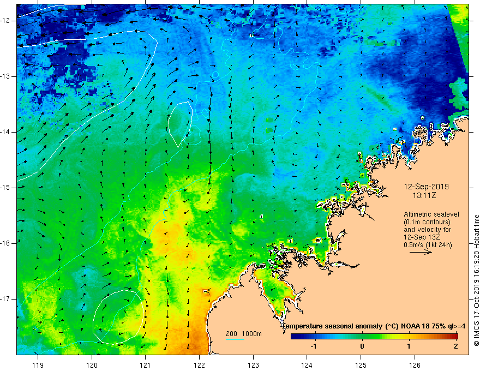
Task: Click longitude axis label 122
Action: tap(199, 365)
